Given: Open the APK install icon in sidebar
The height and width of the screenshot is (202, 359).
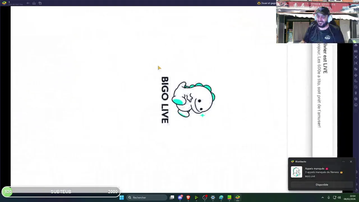Looking at the screenshot, I should pyautogui.click(x=356, y=51).
